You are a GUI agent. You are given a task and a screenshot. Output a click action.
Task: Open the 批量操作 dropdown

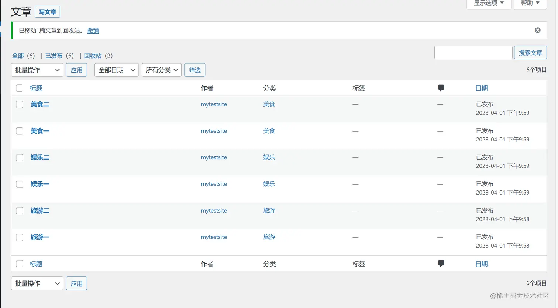(x=37, y=70)
